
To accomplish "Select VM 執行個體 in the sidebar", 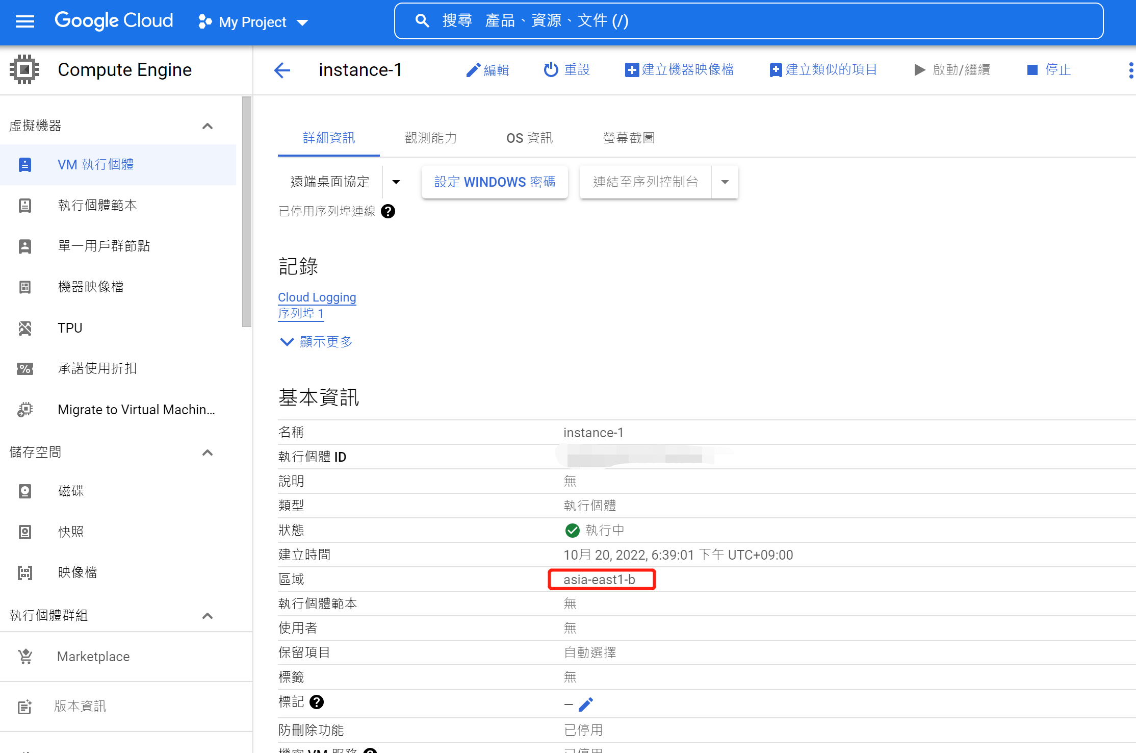I will pyautogui.click(x=118, y=165).
